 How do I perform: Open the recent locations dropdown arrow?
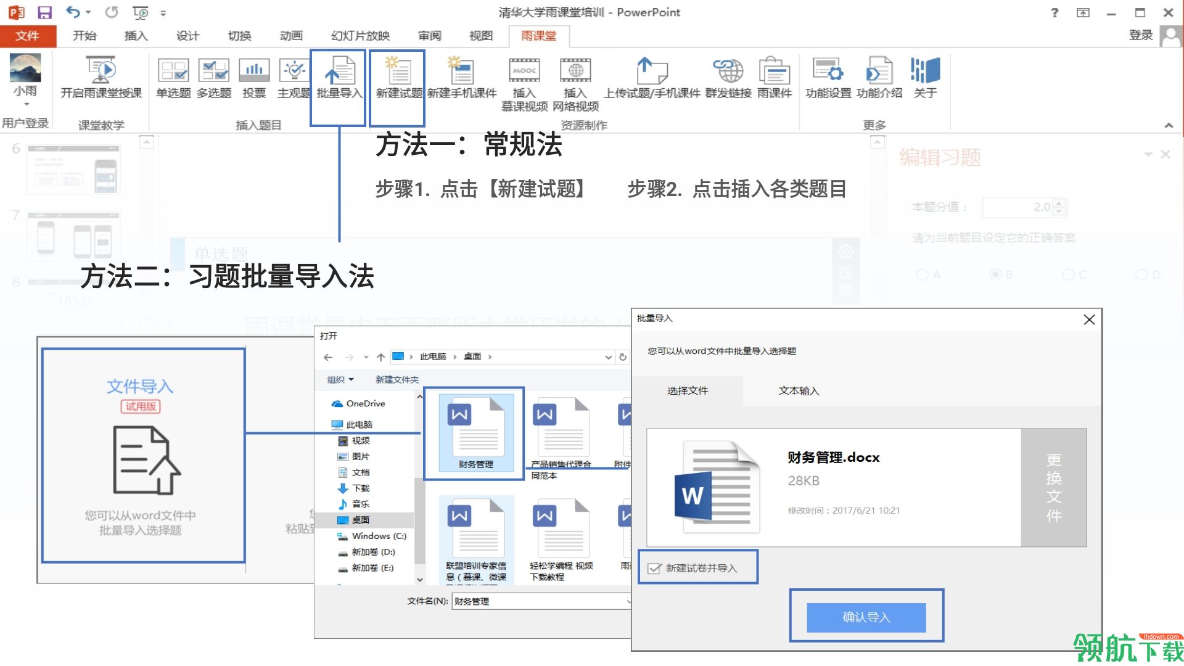coord(366,357)
